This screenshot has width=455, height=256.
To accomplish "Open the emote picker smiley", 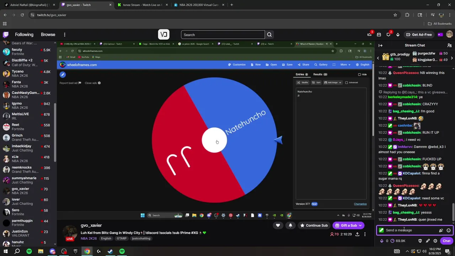I will click(449, 230).
